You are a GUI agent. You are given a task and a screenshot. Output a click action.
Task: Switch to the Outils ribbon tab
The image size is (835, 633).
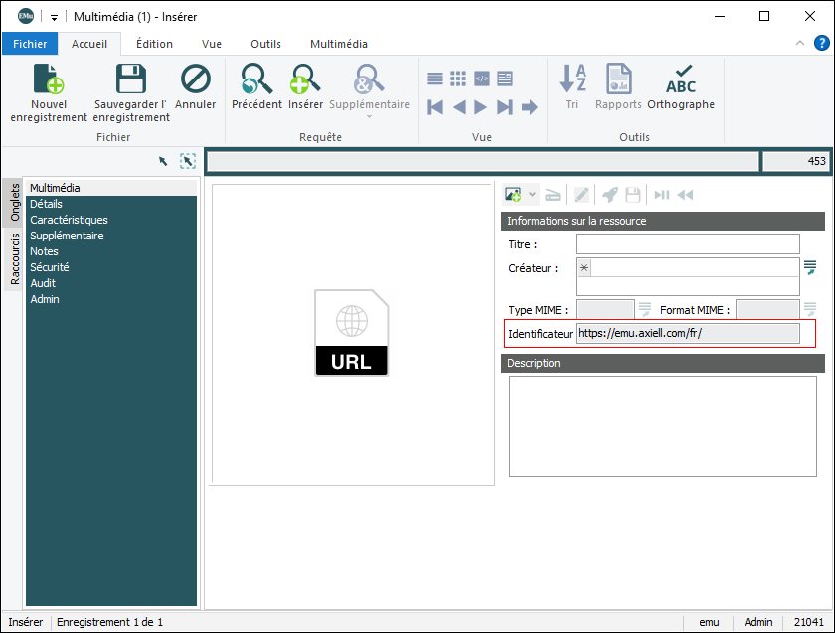tap(265, 44)
